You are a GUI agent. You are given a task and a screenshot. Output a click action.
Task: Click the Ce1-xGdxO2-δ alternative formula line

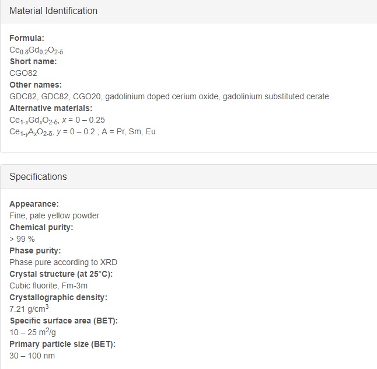pyautogui.click(x=57, y=120)
